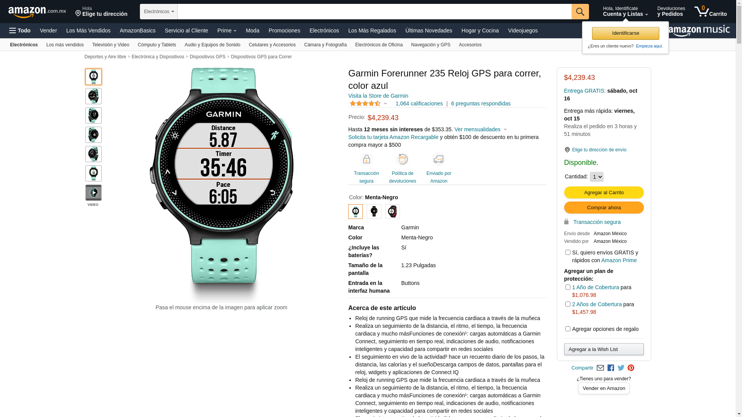Share product on Facebook icon
The height and width of the screenshot is (417, 742).
611,368
